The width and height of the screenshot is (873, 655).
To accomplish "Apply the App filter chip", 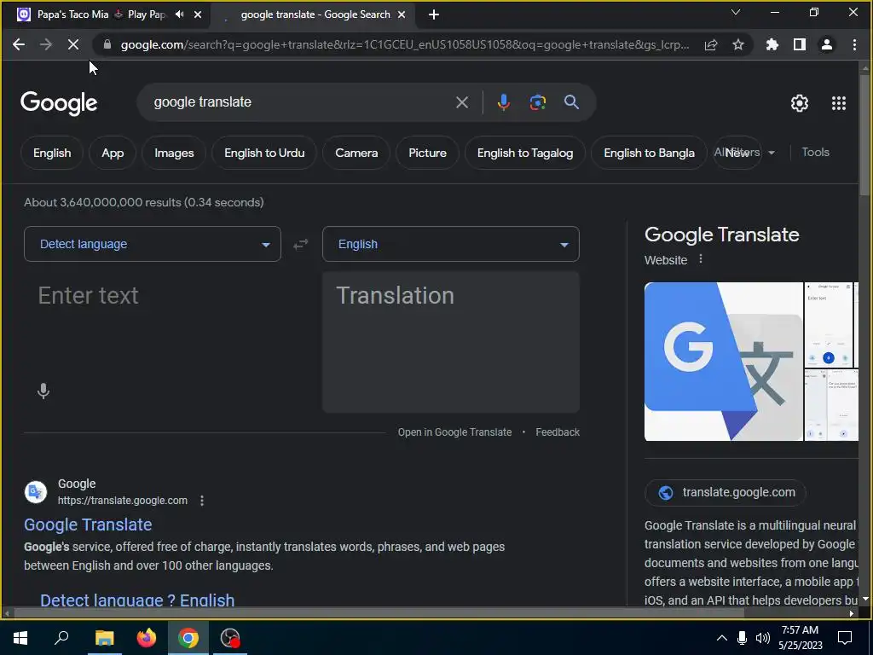I will tap(113, 153).
